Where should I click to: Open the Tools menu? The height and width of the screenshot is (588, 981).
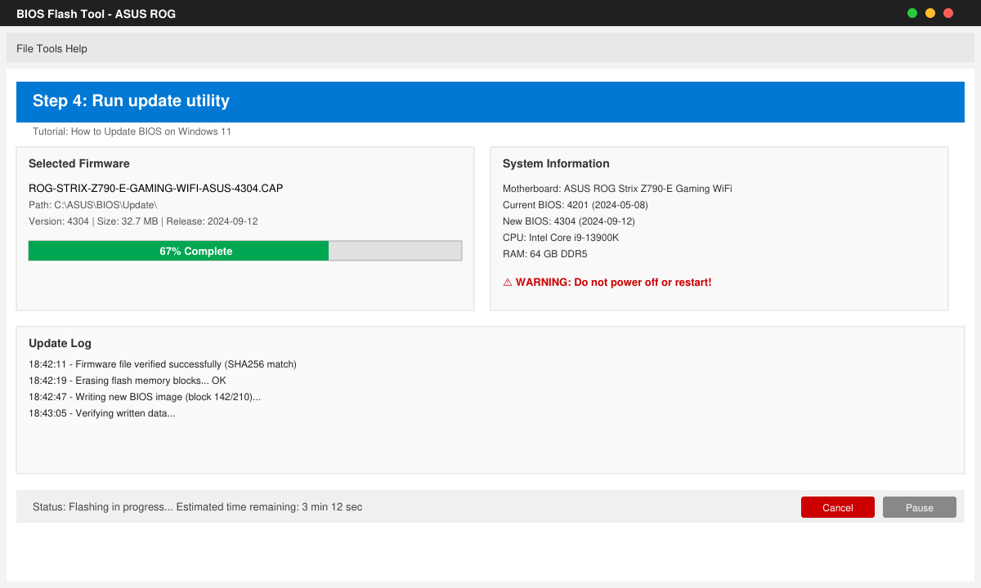pos(49,49)
